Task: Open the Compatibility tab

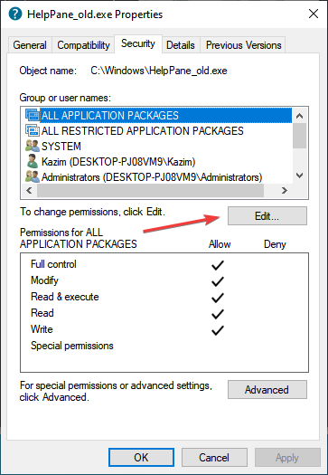Action: click(x=83, y=45)
